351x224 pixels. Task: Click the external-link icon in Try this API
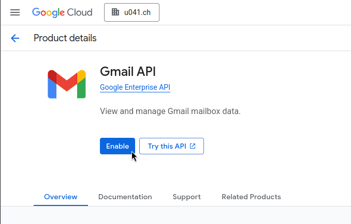(193, 146)
